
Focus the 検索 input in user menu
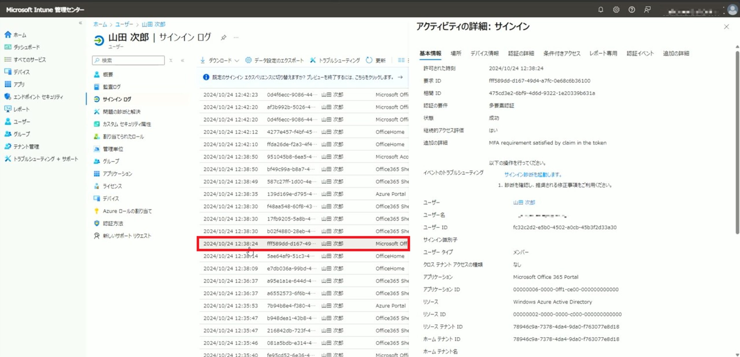click(128, 60)
